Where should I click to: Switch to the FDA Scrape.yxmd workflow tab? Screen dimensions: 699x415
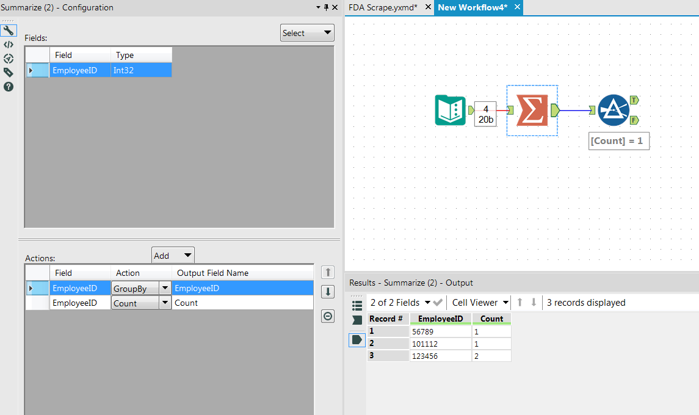point(382,7)
